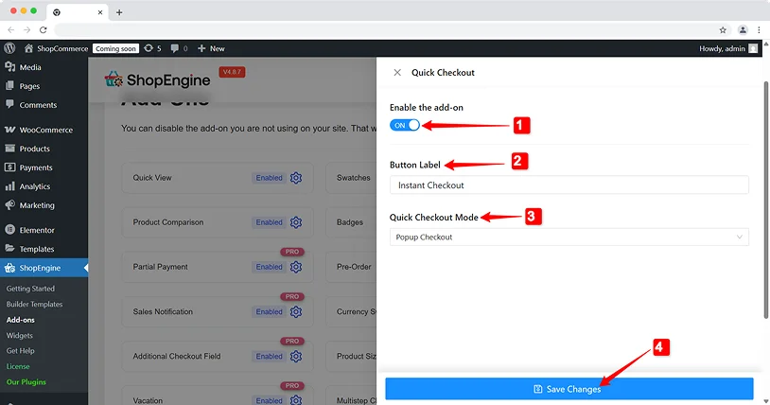Go to Getting Started submenu
Viewport: 770px width, 405px height.
click(30, 289)
